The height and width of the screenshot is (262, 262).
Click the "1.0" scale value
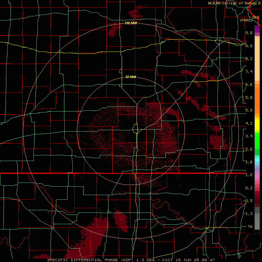(249, 175)
